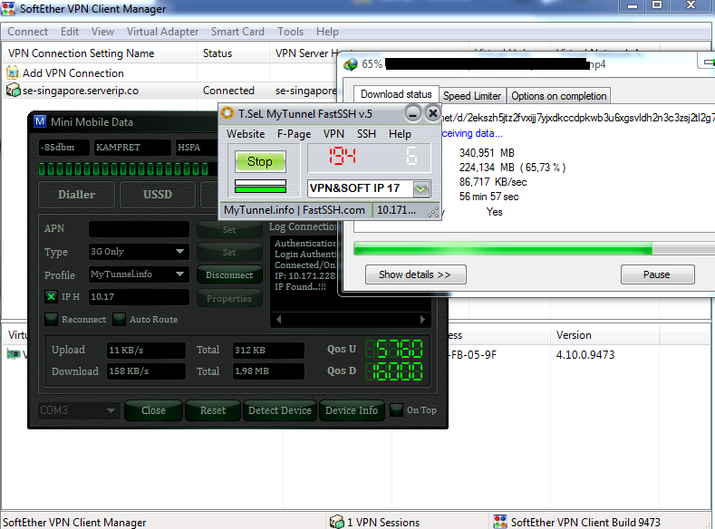Click the Detect Device button
This screenshot has width=715, height=529.
click(279, 410)
